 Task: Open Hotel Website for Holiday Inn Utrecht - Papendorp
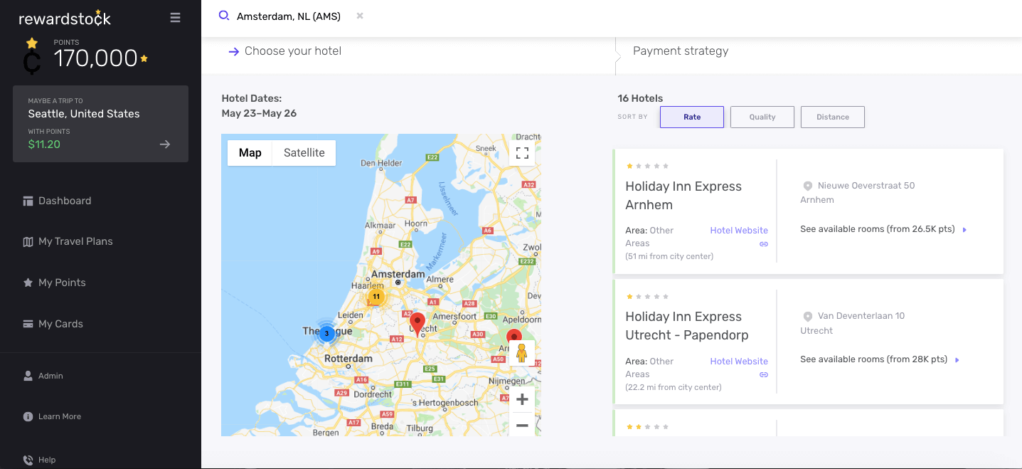[739, 362]
